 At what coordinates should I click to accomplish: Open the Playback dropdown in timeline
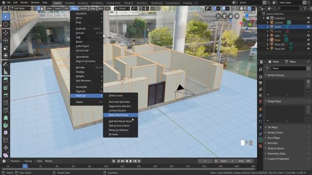(x=16, y=161)
